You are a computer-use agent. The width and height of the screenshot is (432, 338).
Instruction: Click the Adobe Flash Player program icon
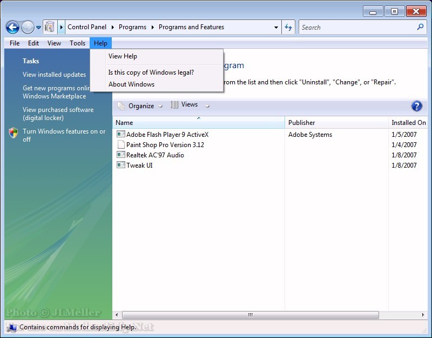click(x=120, y=134)
